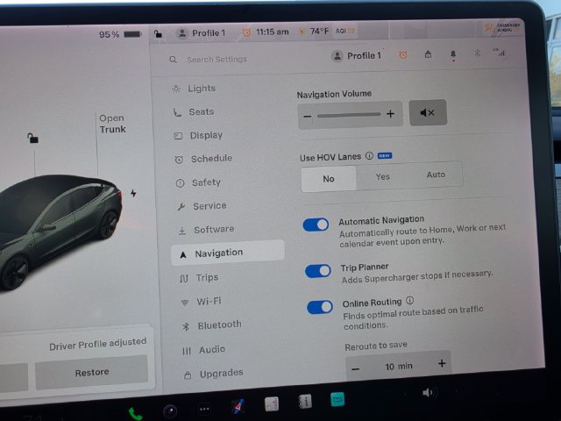This screenshot has width=561, height=421.
Task: Click the 74°F temperature display
Action: [x=319, y=32]
